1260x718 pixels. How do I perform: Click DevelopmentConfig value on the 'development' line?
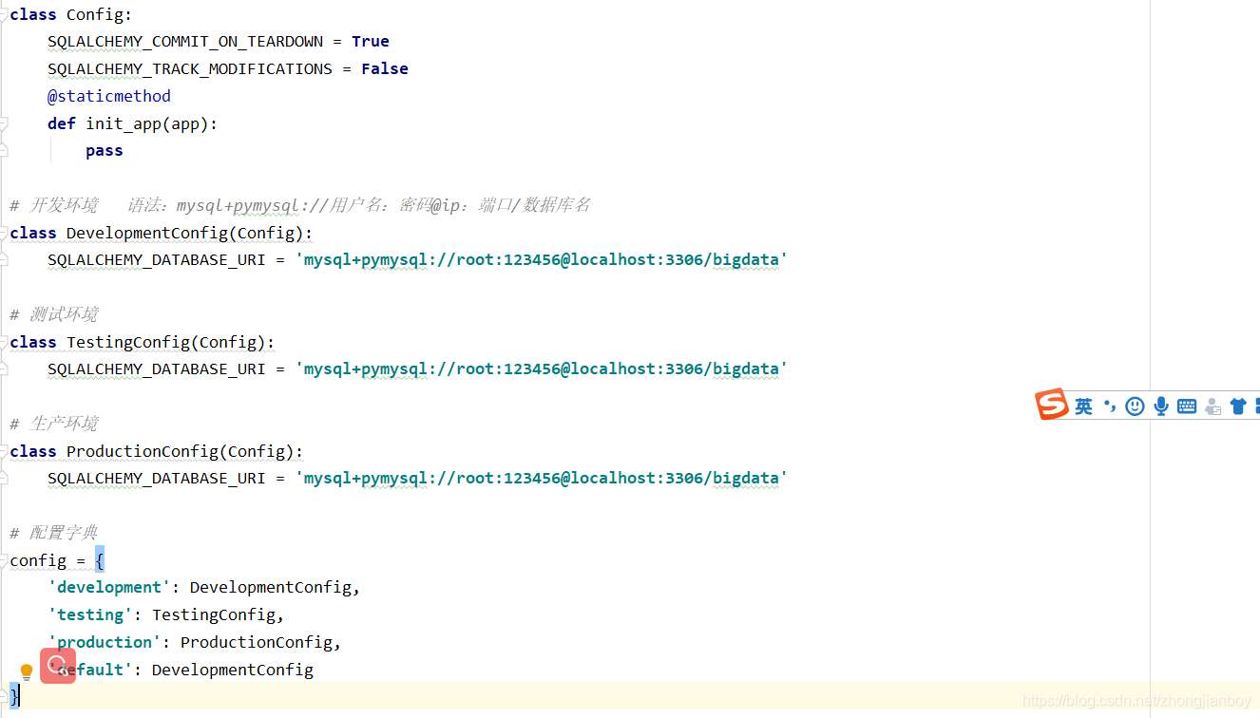pyautogui.click(x=271, y=588)
